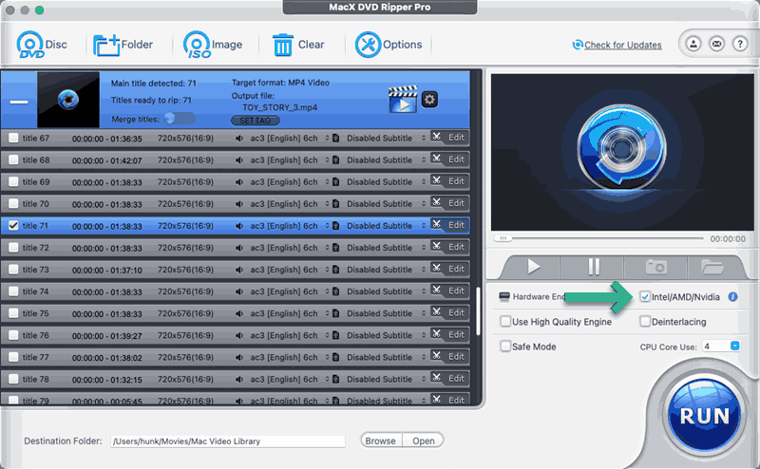Play the preview video
760x469 pixels.
[x=533, y=267]
